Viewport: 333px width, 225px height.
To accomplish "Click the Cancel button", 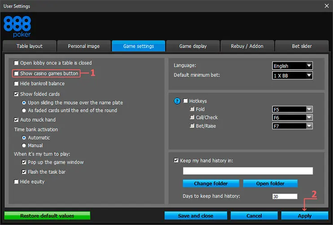I will [x=254, y=216].
